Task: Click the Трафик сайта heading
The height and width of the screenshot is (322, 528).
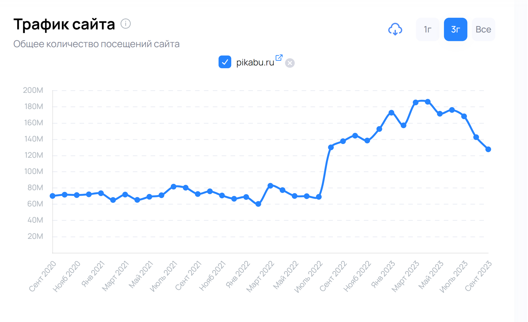Action: tap(64, 24)
